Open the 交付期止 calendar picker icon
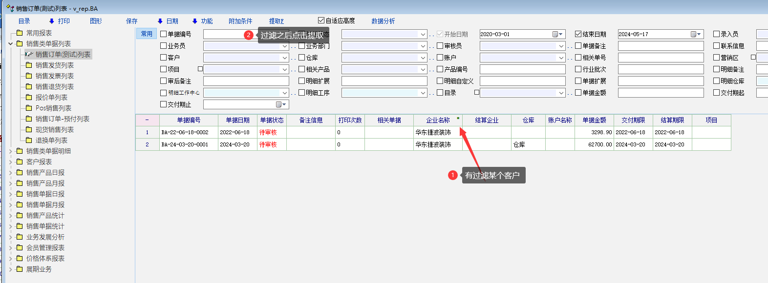This screenshot has width=768, height=283. pos(279,104)
